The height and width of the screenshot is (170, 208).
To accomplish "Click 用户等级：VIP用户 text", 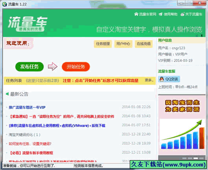I will click(173, 54).
